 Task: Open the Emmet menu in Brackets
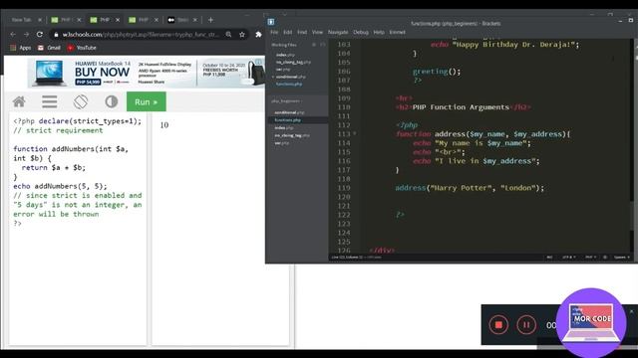click(x=397, y=32)
